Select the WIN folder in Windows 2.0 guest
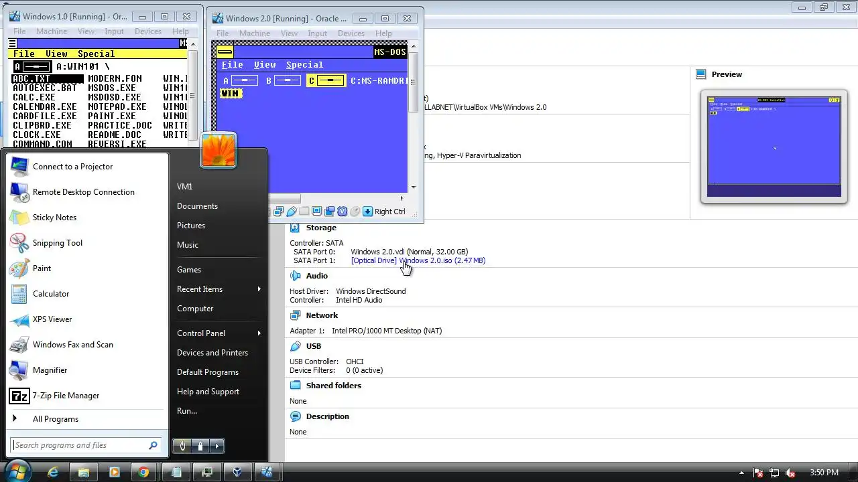Viewport: 858px width, 482px height. tap(230, 94)
